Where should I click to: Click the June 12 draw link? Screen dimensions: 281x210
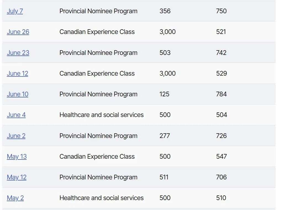tap(17, 73)
